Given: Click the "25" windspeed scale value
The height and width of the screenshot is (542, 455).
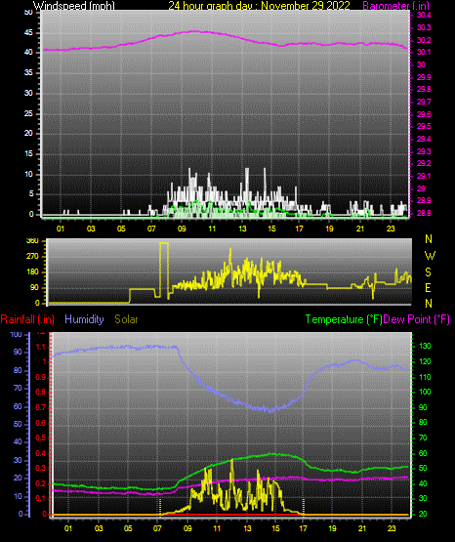Looking at the screenshot, I should [x=28, y=113].
